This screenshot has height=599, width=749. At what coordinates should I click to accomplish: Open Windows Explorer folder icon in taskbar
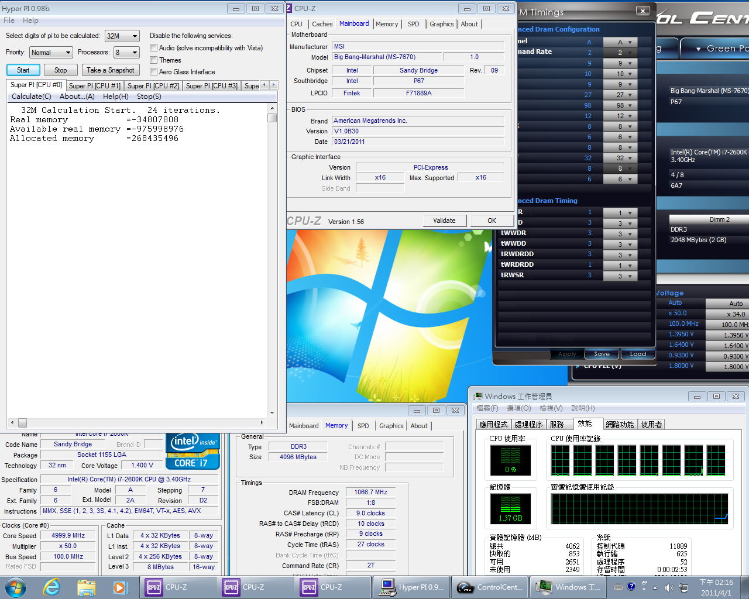pos(86,587)
